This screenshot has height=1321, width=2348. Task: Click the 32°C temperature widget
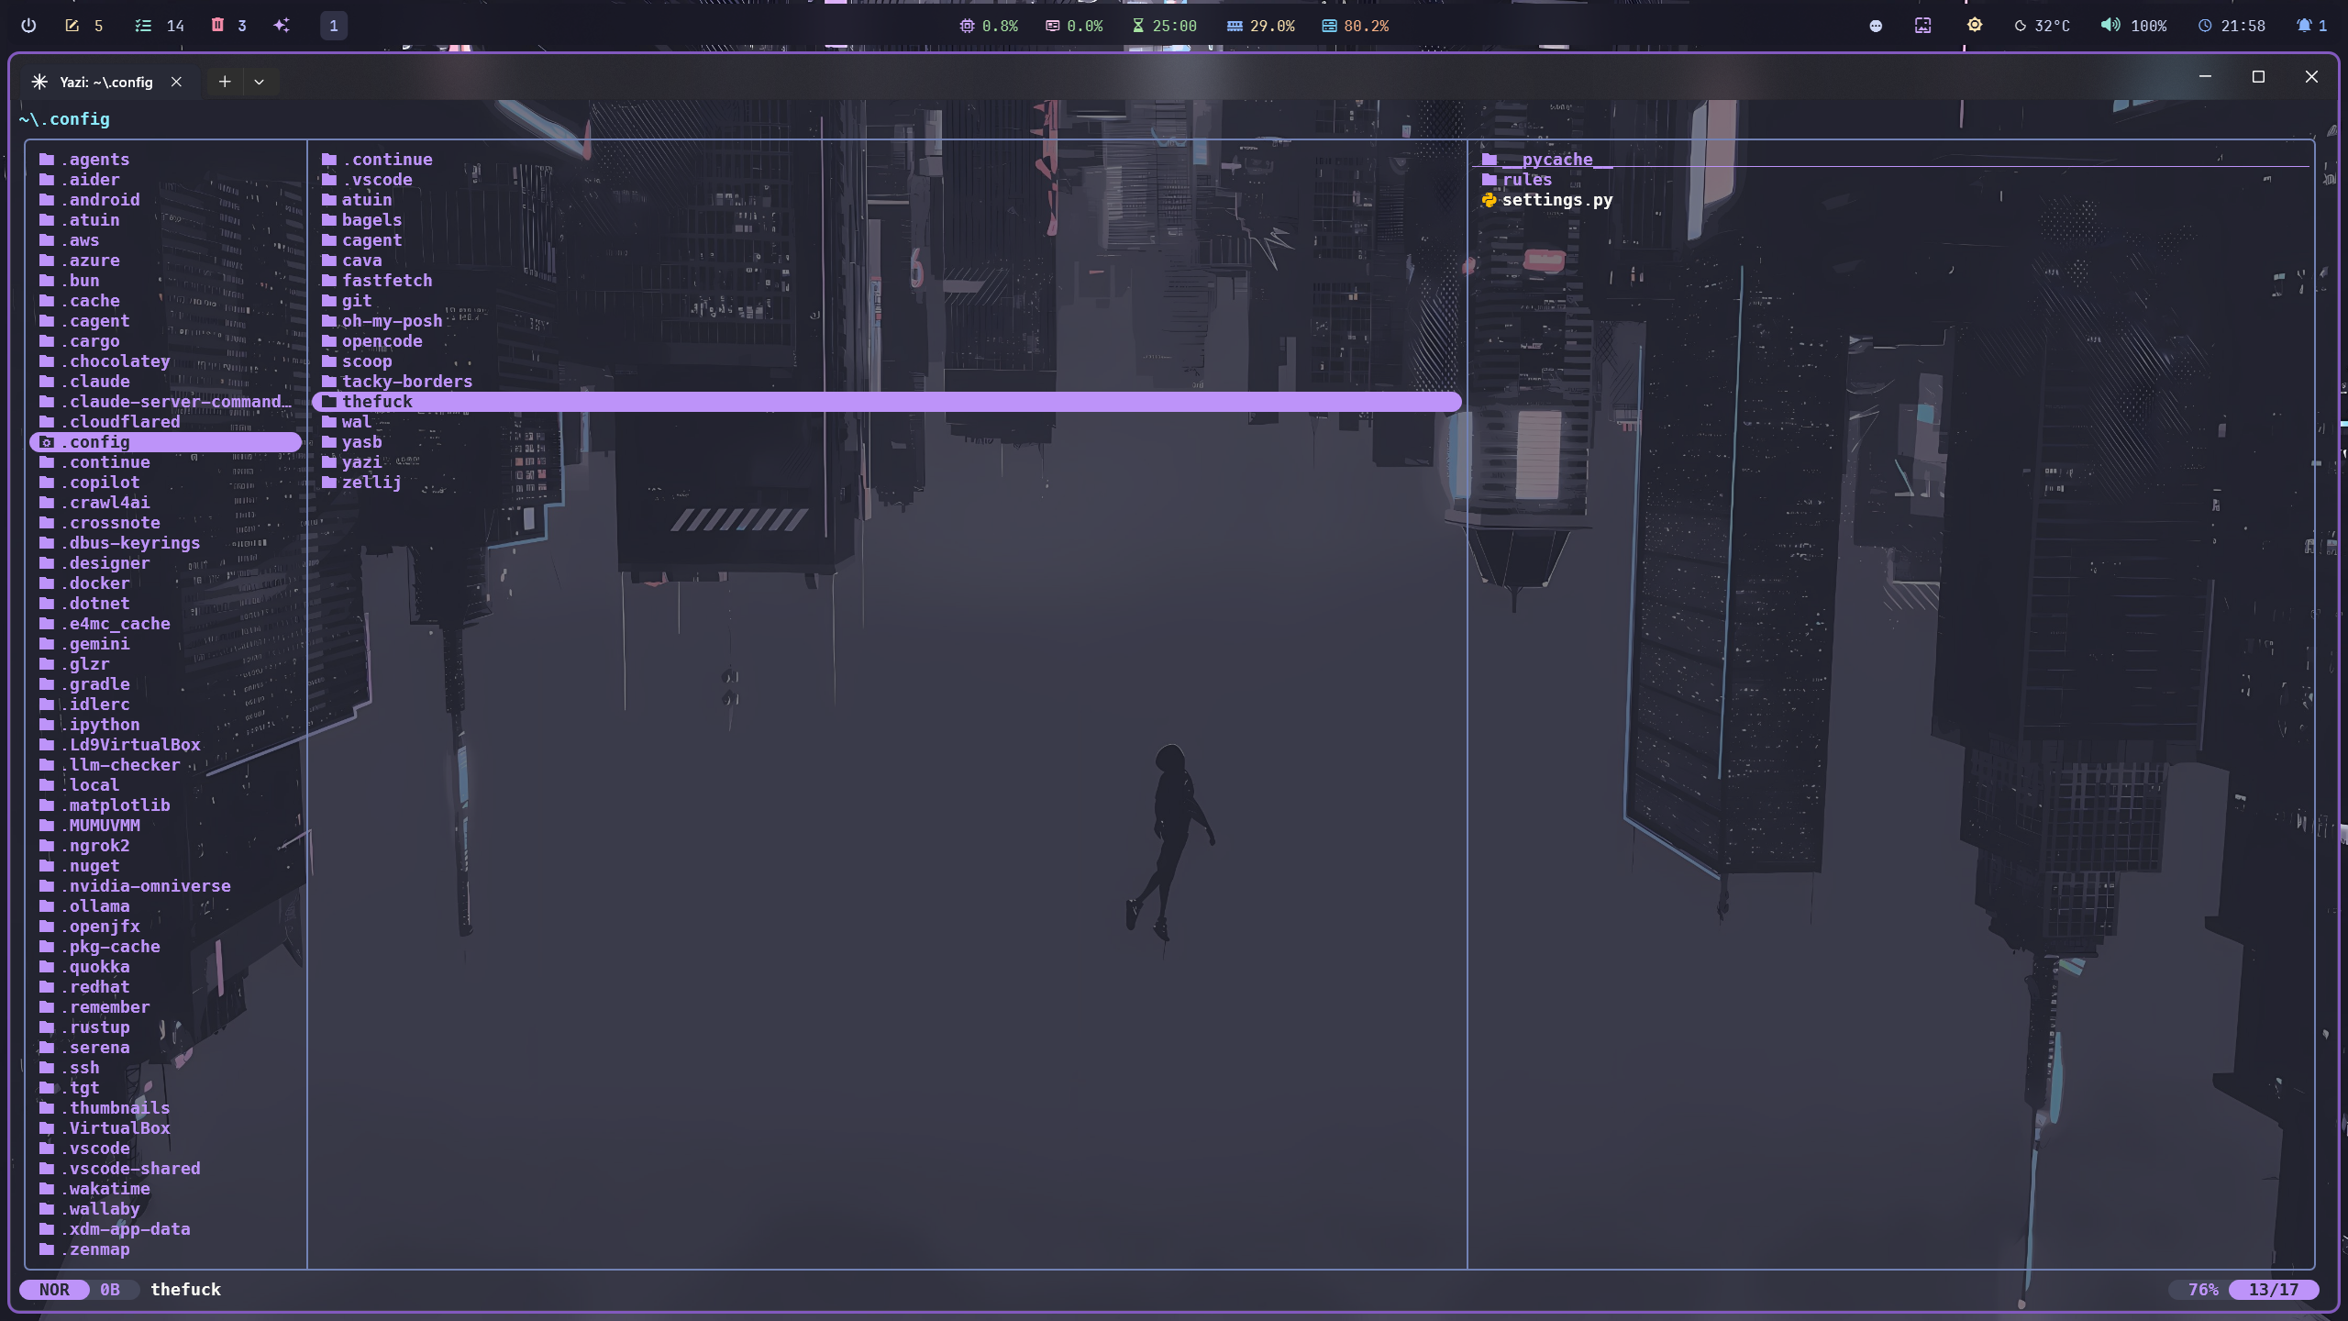pyautogui.click(x=2042, y=26)
